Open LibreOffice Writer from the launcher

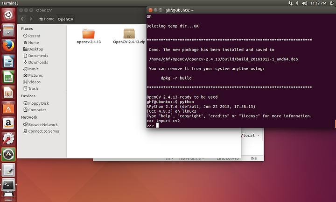[x=8, y=61]
